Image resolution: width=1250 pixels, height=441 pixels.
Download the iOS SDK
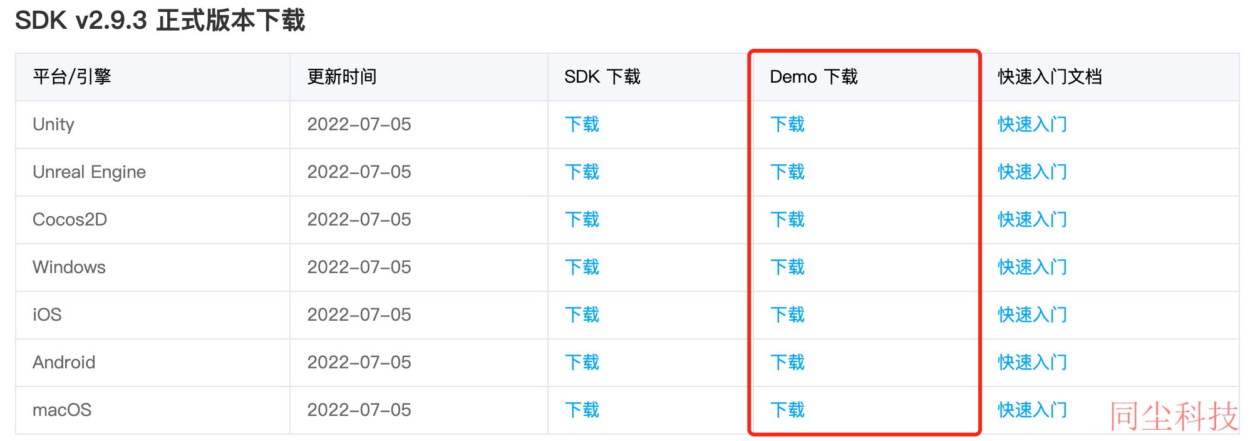pos(582,314)
